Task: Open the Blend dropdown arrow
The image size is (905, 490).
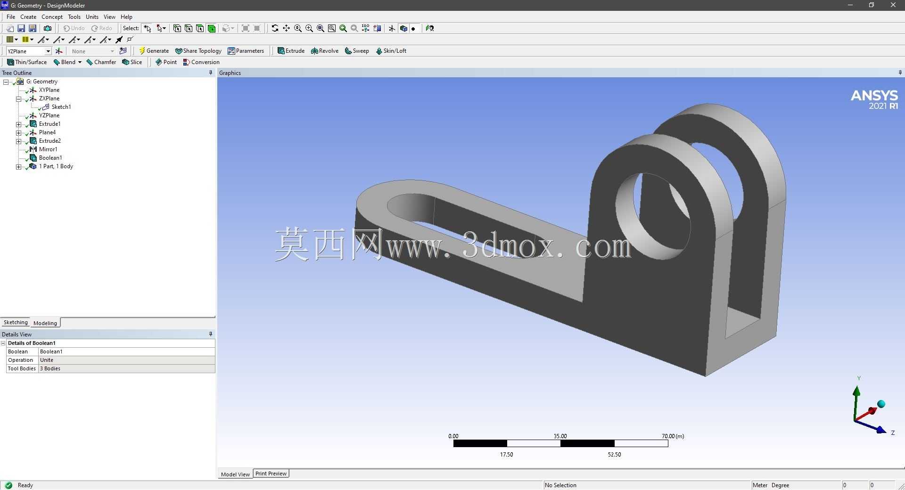Action: [x=80, y=62]
